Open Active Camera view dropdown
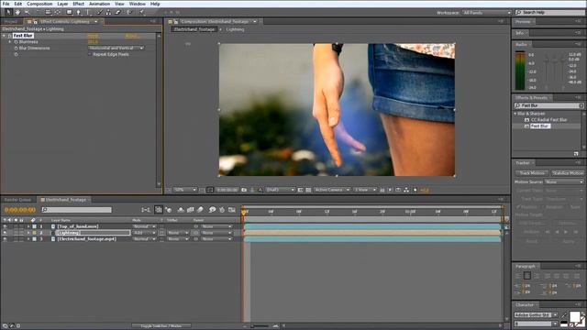This screenshot has height=330, width=587. coord(332,190)
